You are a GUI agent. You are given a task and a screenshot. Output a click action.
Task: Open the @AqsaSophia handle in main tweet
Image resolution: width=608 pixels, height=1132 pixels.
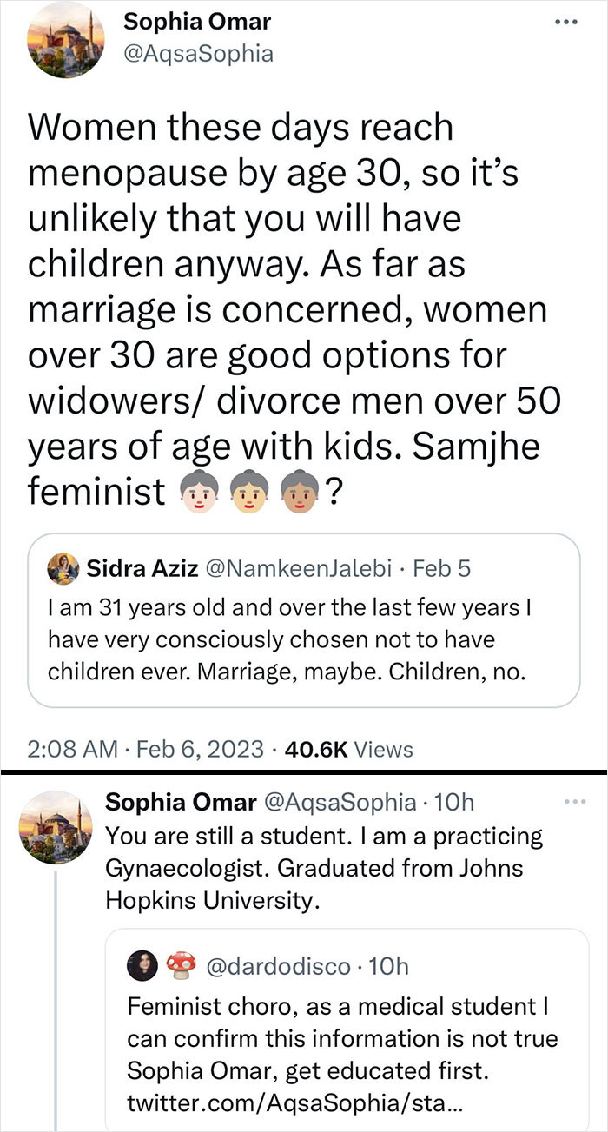(198, 54)
